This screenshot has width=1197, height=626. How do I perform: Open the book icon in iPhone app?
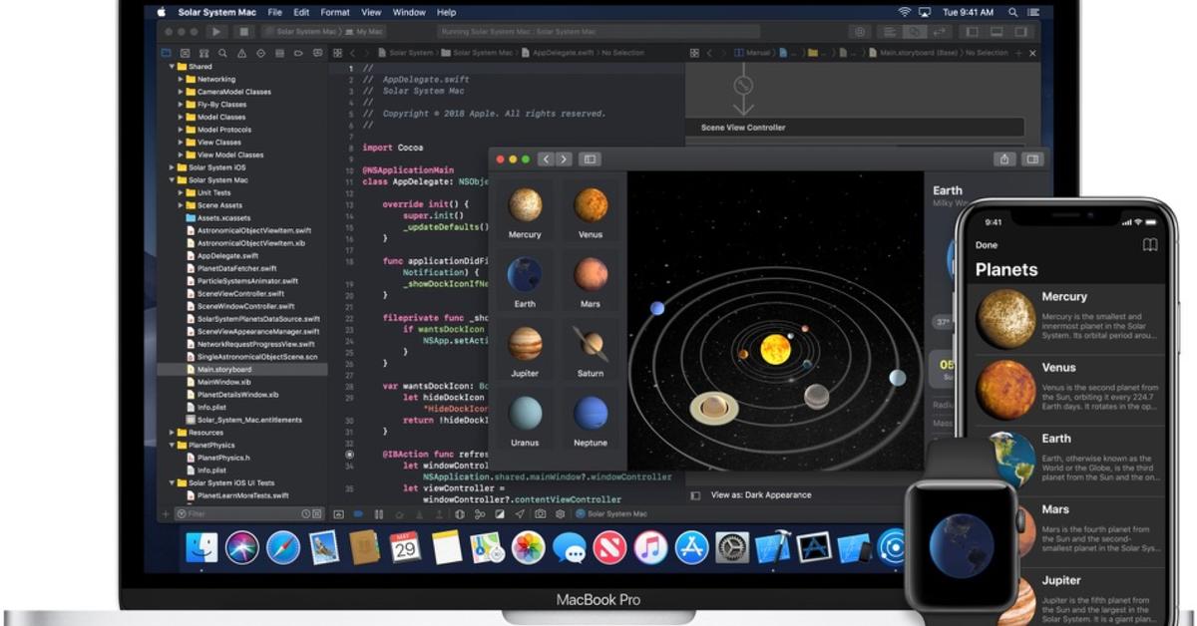point(1149,245)
